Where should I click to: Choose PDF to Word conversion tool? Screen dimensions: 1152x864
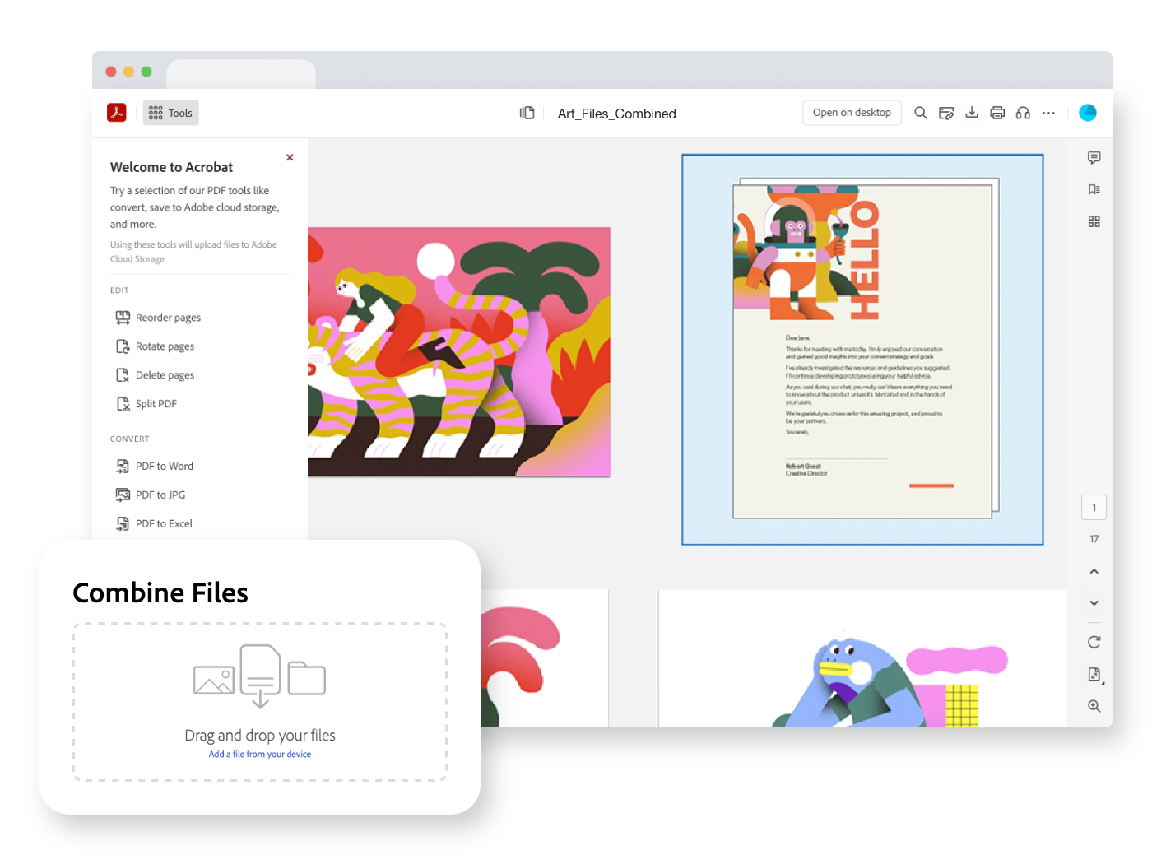(155, 466)
